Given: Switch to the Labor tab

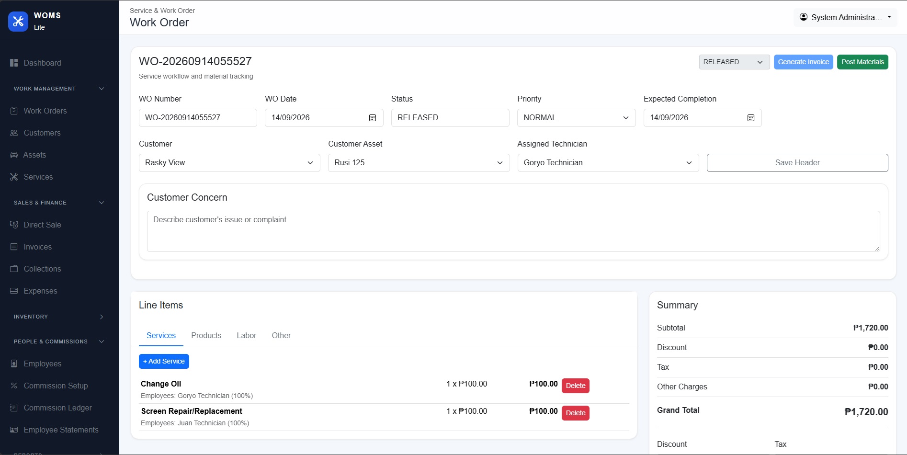Looking at the screenshot, I should (247, 336).
